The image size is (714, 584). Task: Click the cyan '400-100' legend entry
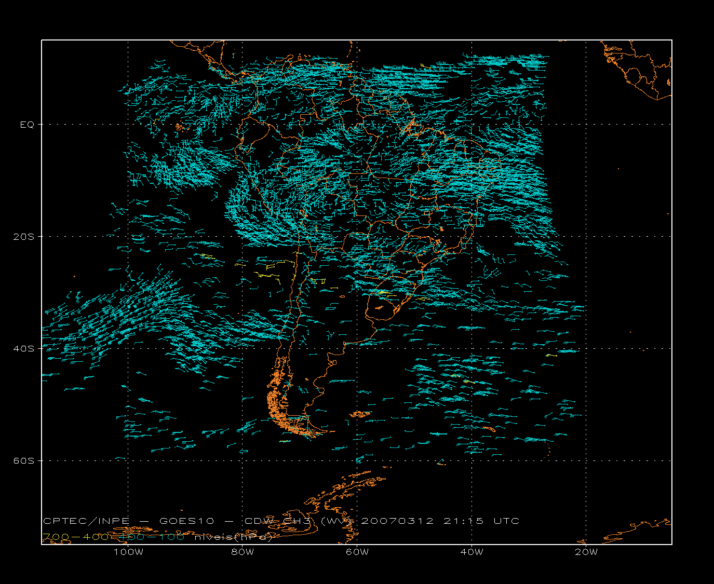151,537
